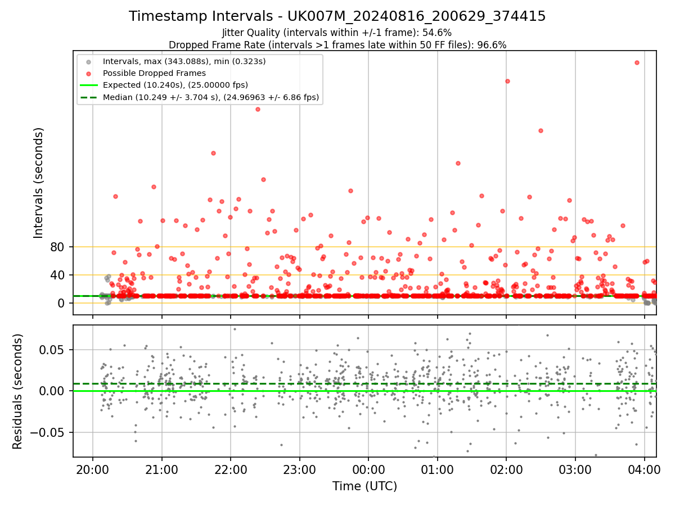Click the 'Time (UTC)' x-axis label
Viewport: 675px width, 506px height.
click(364, 486)
